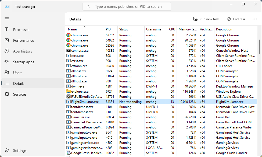The height and width of the screenshot is (157, 262).
Task: Open the Startup apps page
Action: pos(33,62)
